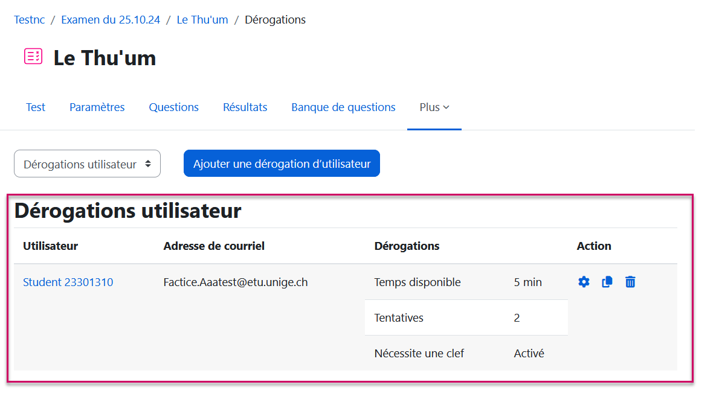The width and height of the screenshot is (719, 414).
Task: Expand the Plus menu tab
Action: [434, 107]
